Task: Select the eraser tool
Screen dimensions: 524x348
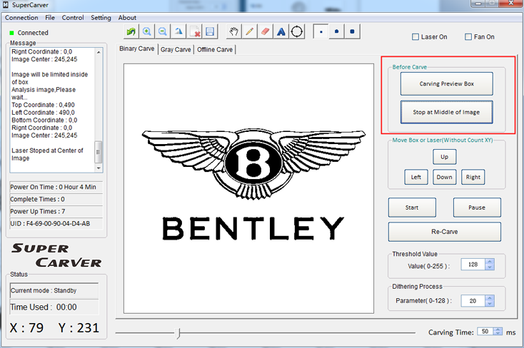Action: [x=265, y=31]
